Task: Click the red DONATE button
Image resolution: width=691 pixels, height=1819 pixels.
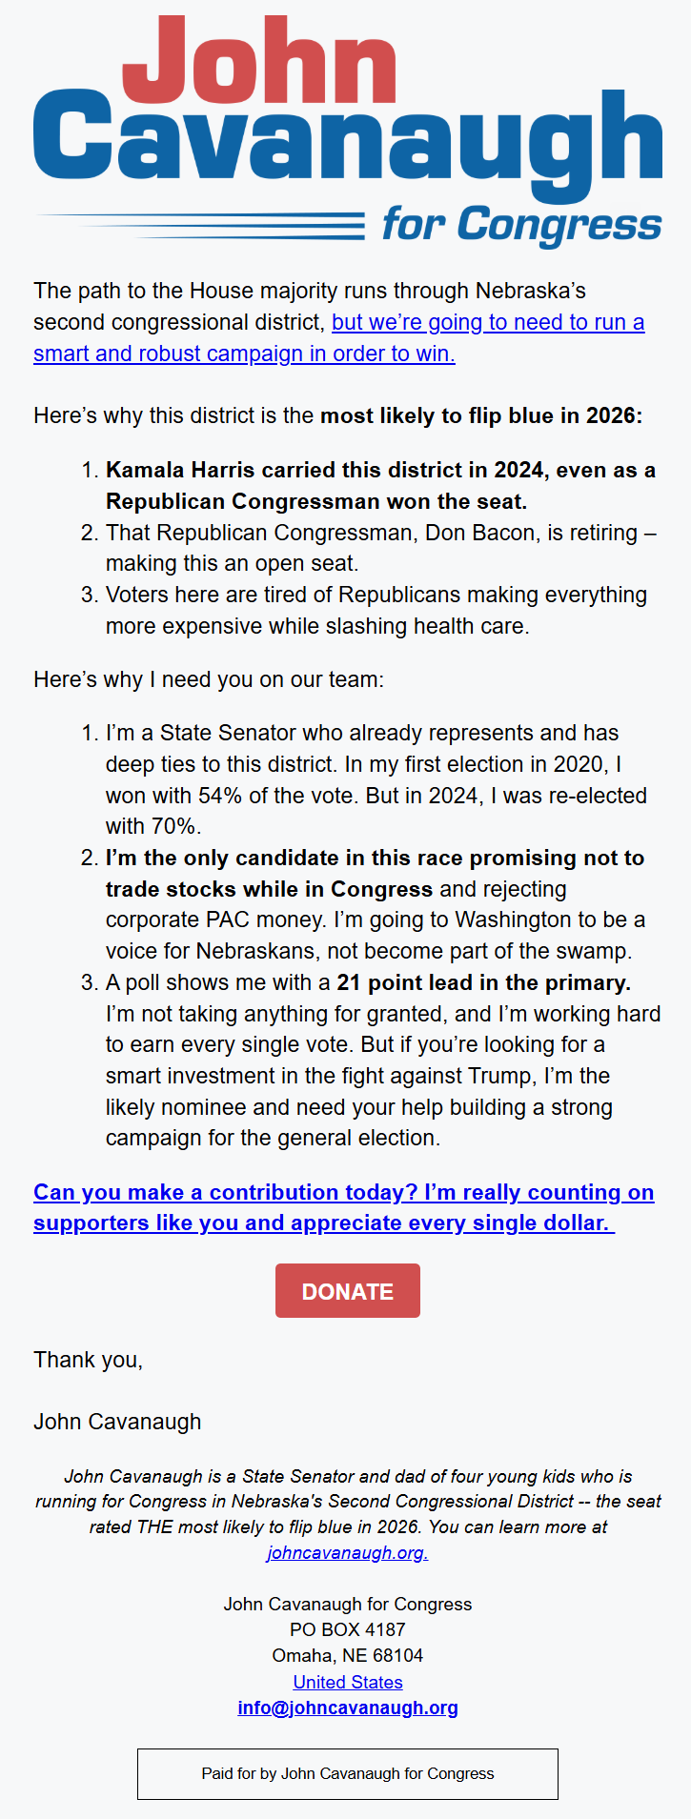Action: coord(348,1291)
